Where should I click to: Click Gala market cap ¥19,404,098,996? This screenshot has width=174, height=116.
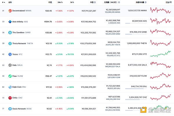(88, 65)
